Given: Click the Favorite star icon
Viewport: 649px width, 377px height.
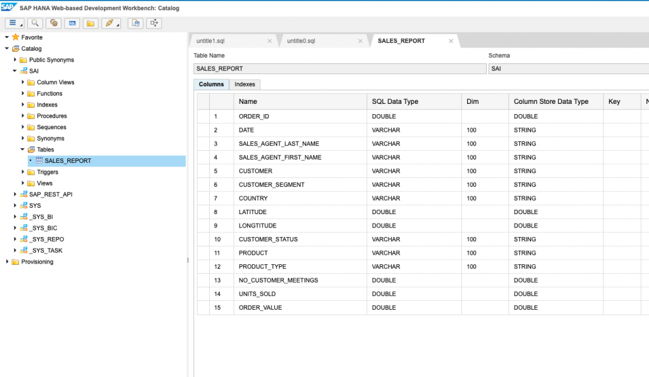Looking at the screenshot, I should tap(16, 37).
